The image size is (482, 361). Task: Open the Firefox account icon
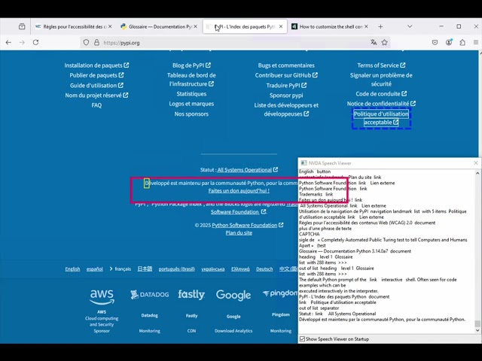[449, 43]
